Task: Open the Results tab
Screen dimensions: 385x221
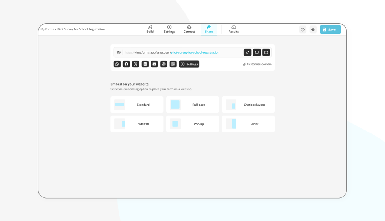Action: pos(233,29)
